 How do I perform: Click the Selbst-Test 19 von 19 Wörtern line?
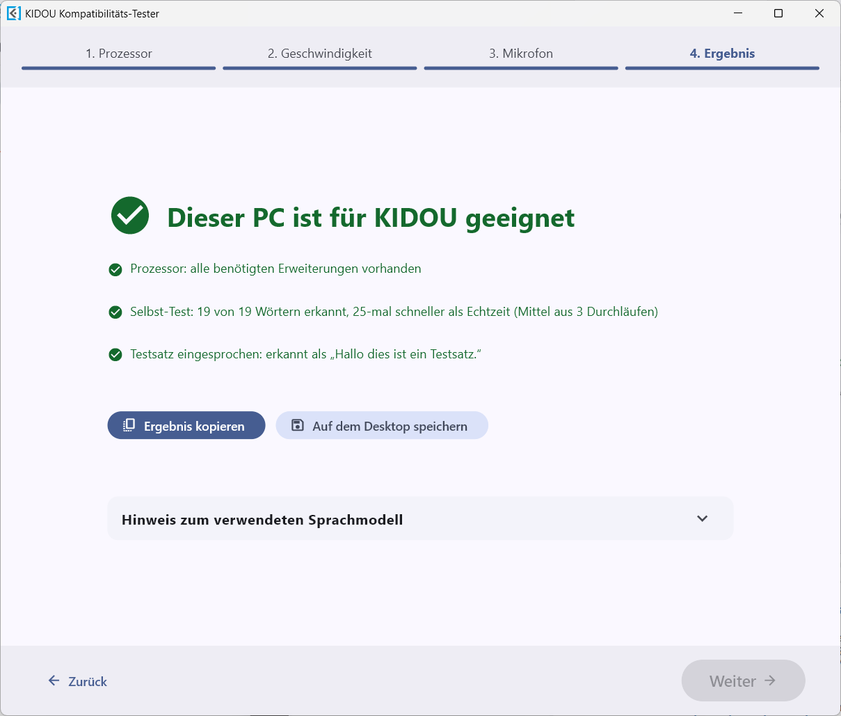394,312
